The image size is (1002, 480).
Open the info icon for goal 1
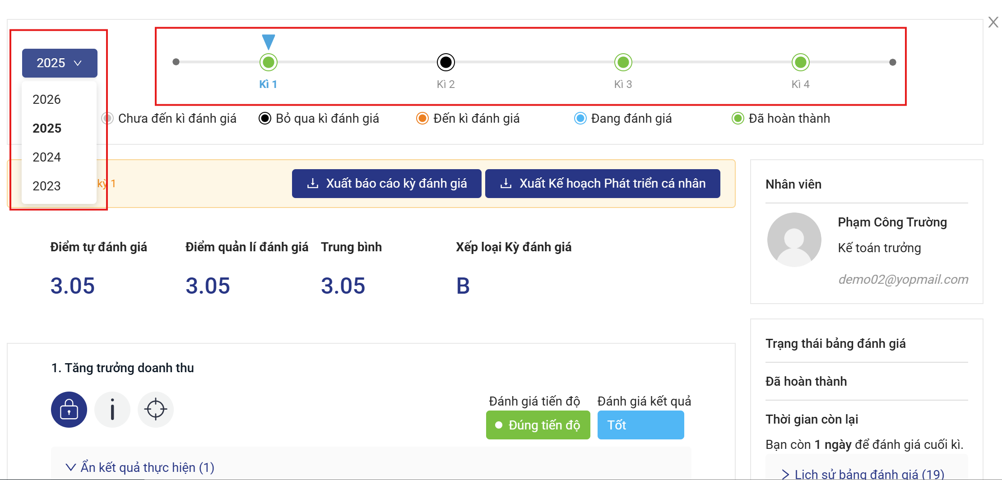pos(112,410)
